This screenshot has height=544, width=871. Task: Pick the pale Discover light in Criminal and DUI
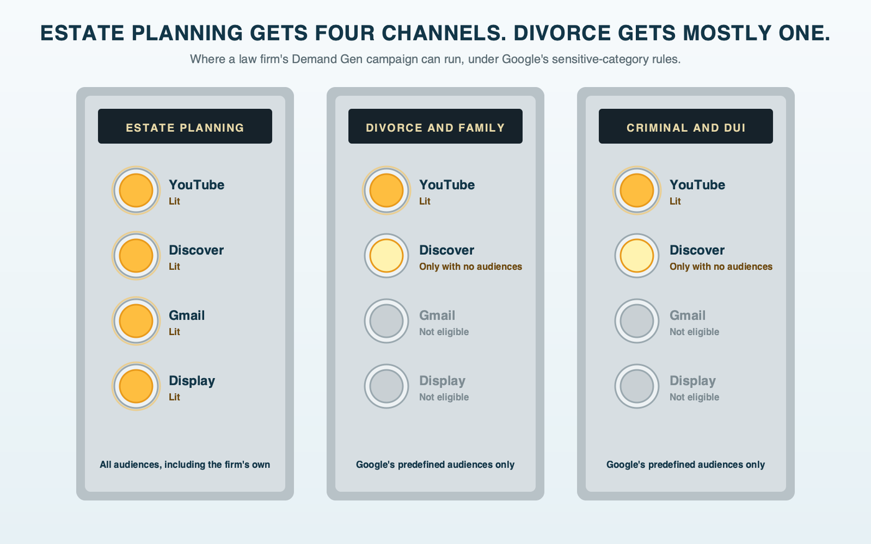tap(637, 256)
